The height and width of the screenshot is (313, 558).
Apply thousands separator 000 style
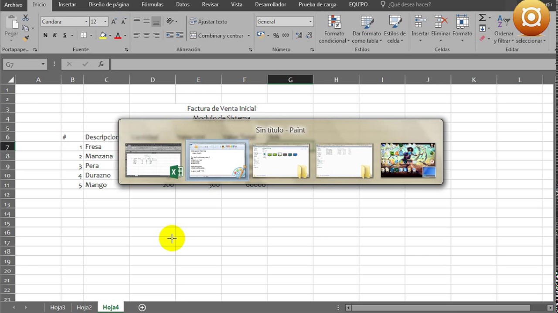tap(286, 36)
